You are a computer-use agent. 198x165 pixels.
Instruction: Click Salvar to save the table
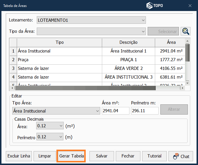(x=102, y=156)
